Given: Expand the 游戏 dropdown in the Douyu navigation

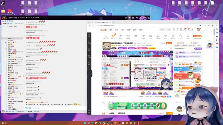Looking at the screenshot, I should [135, 30].
